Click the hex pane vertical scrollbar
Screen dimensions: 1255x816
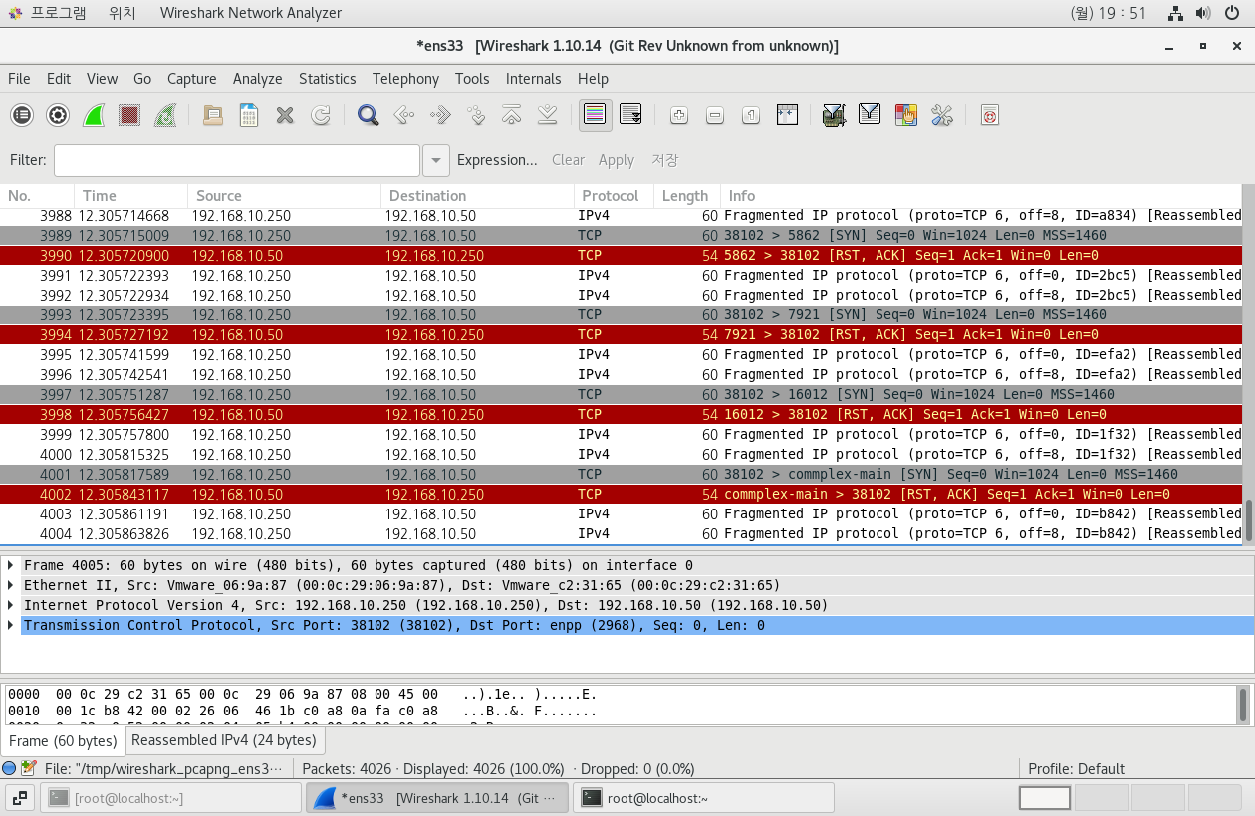pos(1243,705)
